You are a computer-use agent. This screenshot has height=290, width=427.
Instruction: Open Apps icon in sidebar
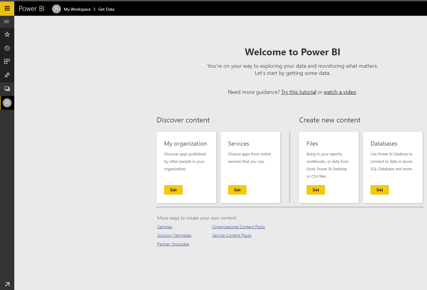pos(7,62)
